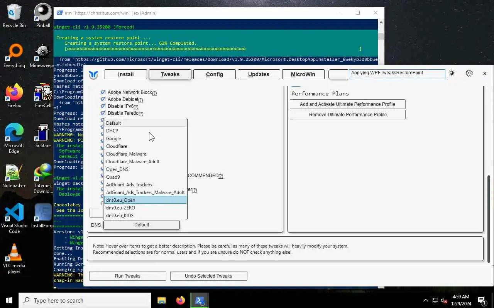
Task: Collapse the DNS combo box showing Default
Action: tap(142, 225)
